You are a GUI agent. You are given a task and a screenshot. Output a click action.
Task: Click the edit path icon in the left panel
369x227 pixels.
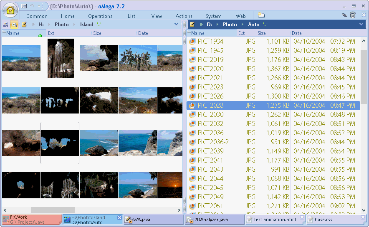pyautogui.click(x=24, y=25)
